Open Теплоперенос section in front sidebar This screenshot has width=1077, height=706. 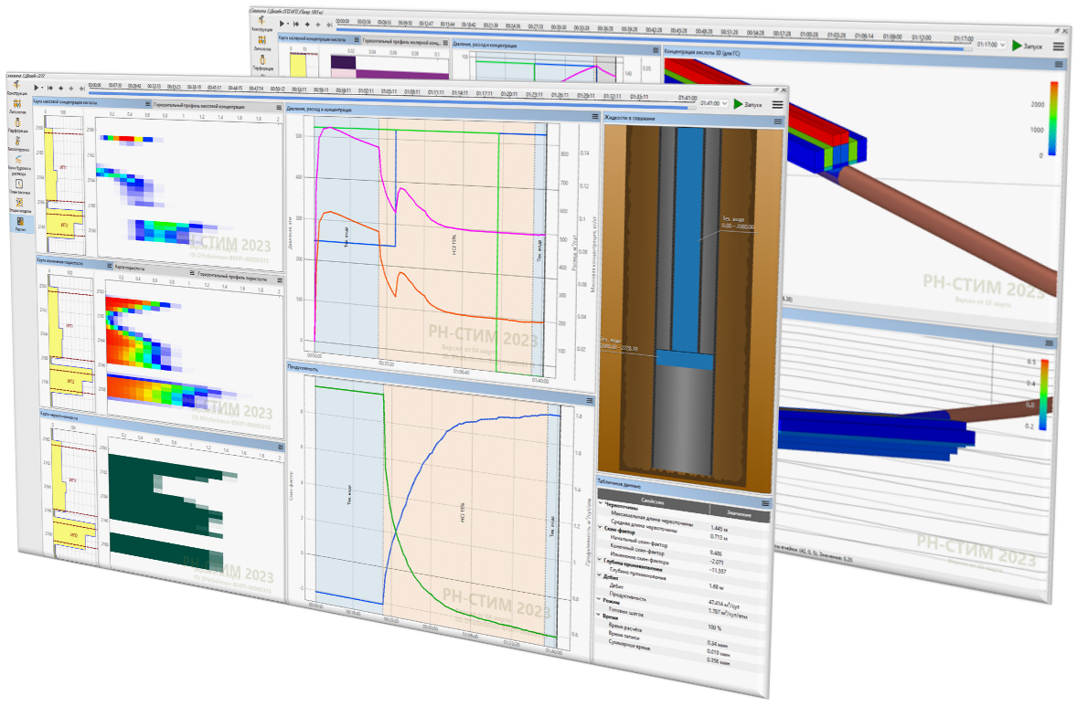click(x=18, y=144)
